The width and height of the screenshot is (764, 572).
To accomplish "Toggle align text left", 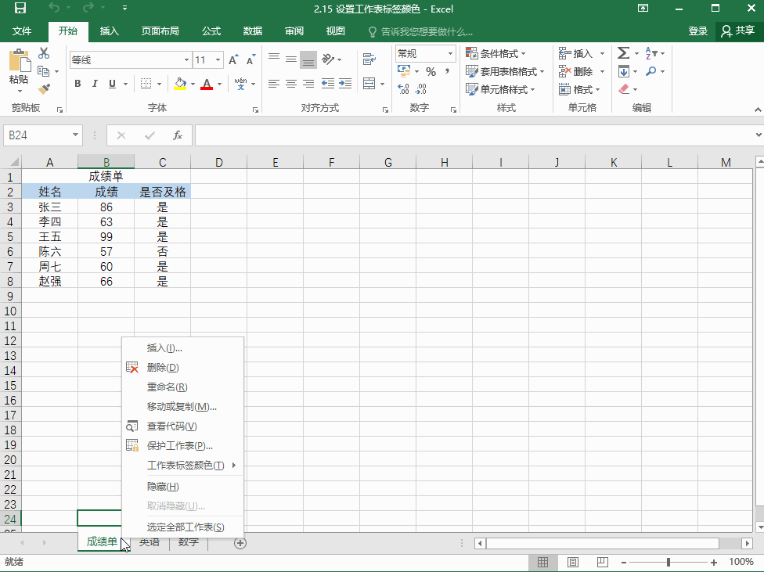I will pyautogui.click(x=274, y=84).
